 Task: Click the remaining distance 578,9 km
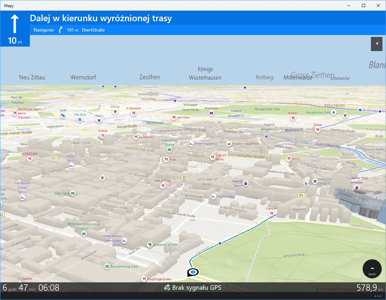[x=369, y=287]
